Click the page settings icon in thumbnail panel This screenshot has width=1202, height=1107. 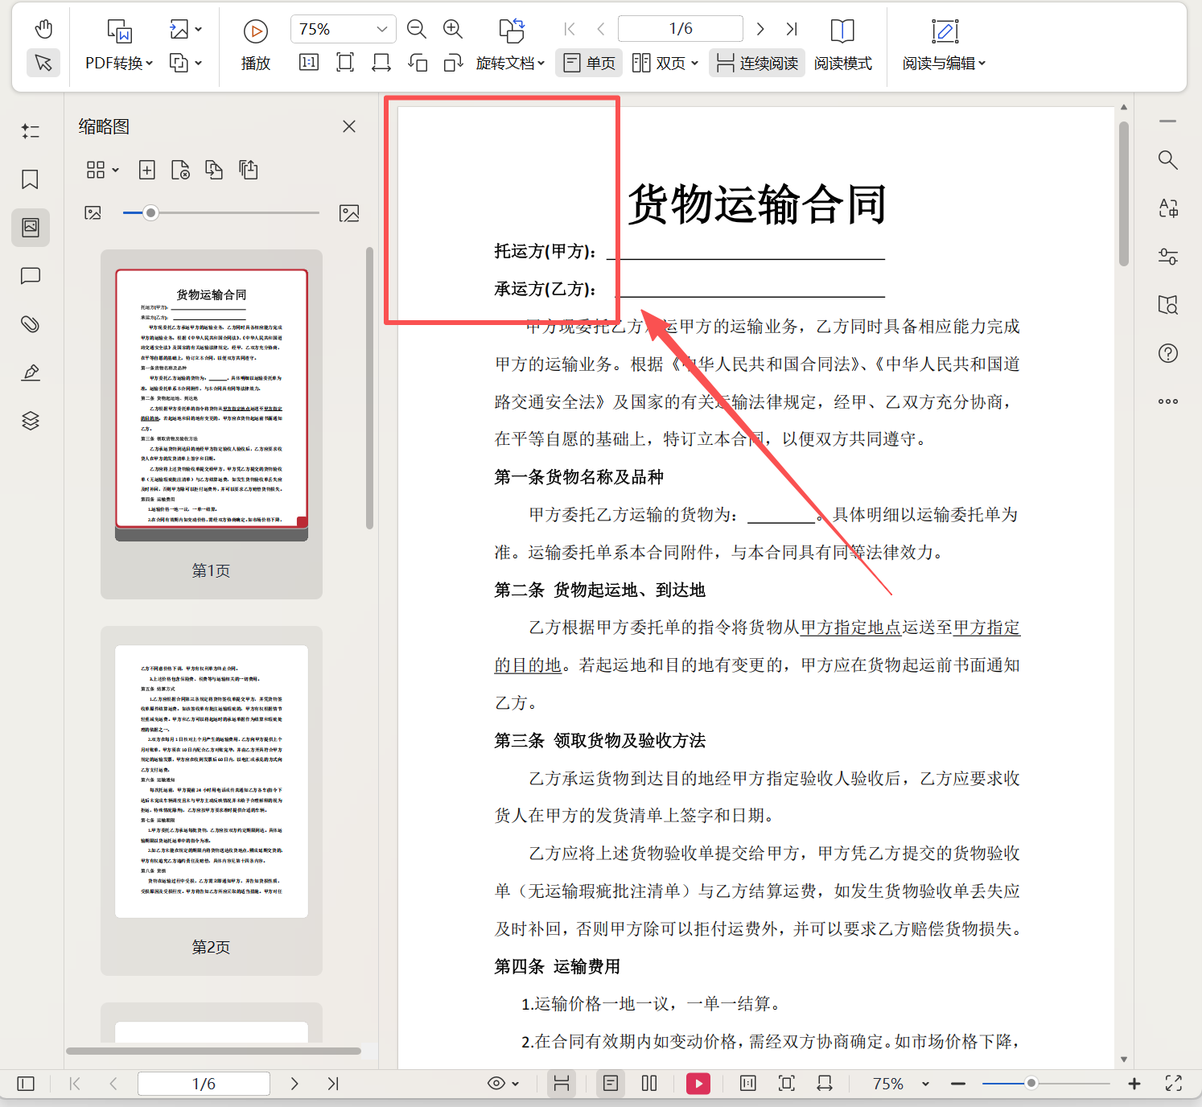[x=180, y=170]
